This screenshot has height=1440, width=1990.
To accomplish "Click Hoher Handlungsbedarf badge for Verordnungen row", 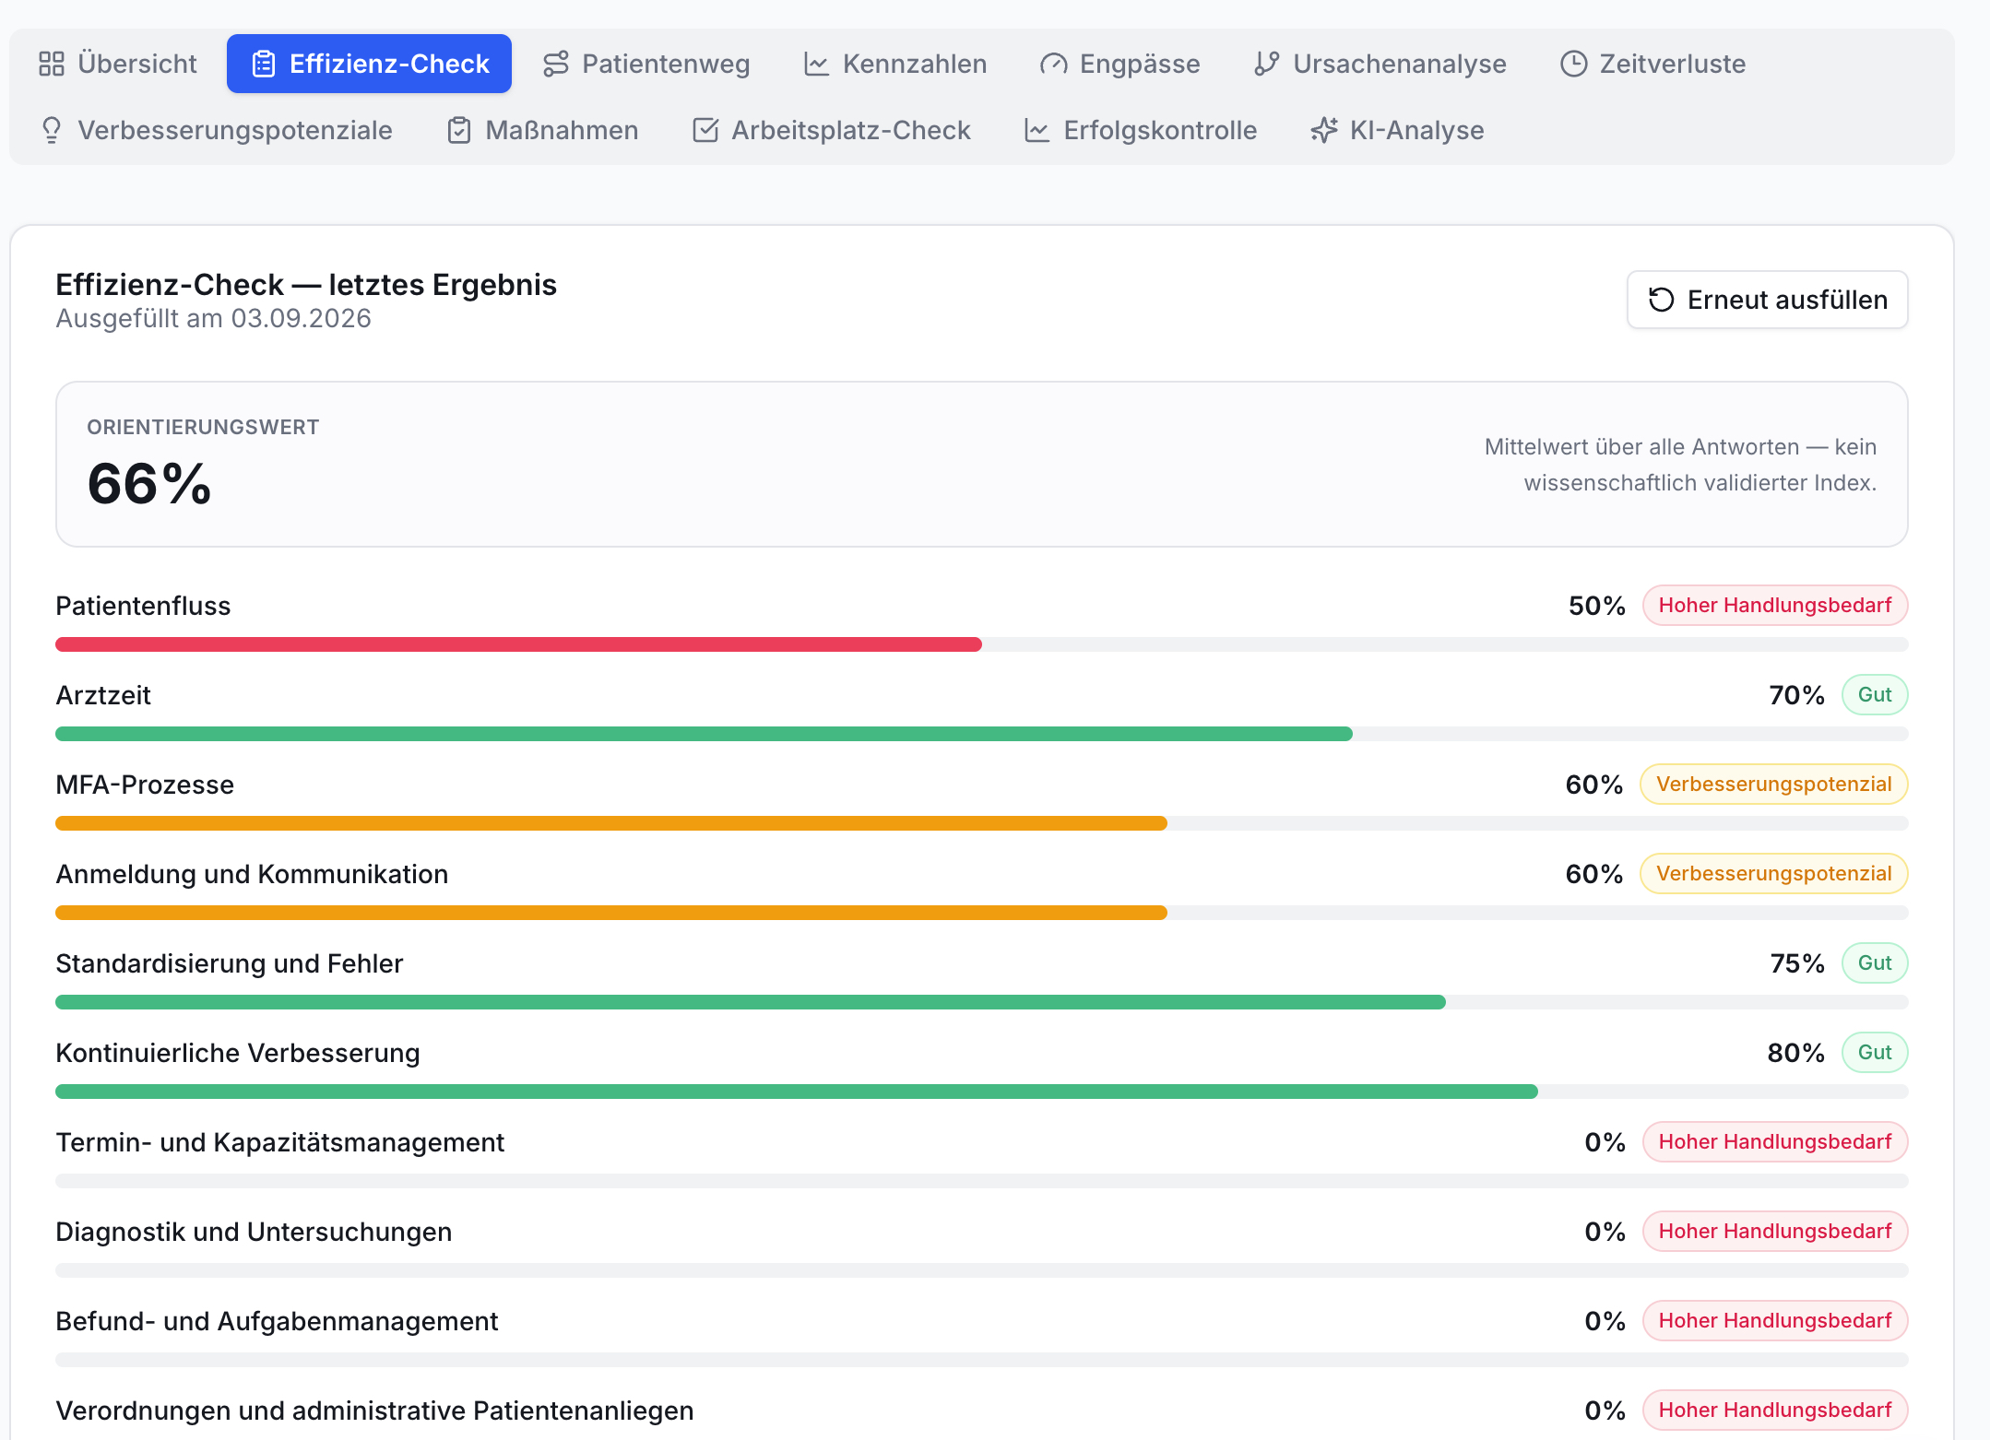I will [1775, 1410].
